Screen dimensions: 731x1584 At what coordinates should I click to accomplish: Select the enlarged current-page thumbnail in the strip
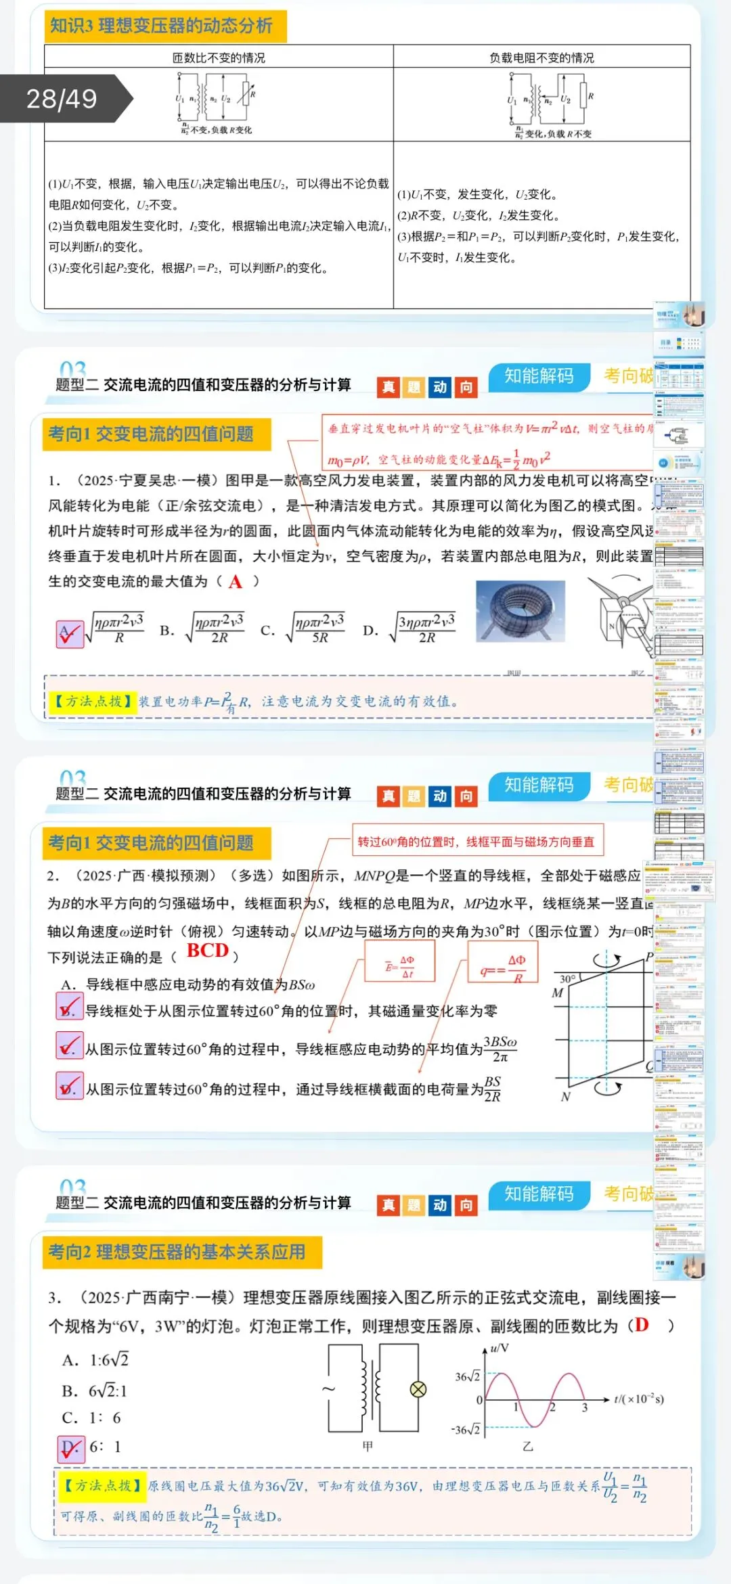(x=679, y=880)
